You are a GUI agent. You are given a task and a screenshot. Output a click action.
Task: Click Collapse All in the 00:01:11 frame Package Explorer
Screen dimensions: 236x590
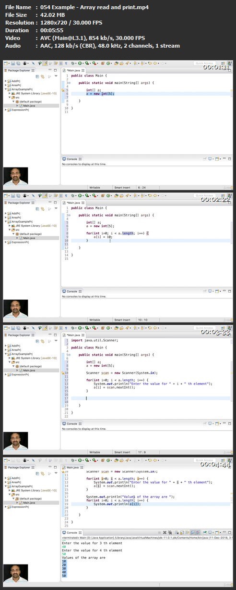37,76
